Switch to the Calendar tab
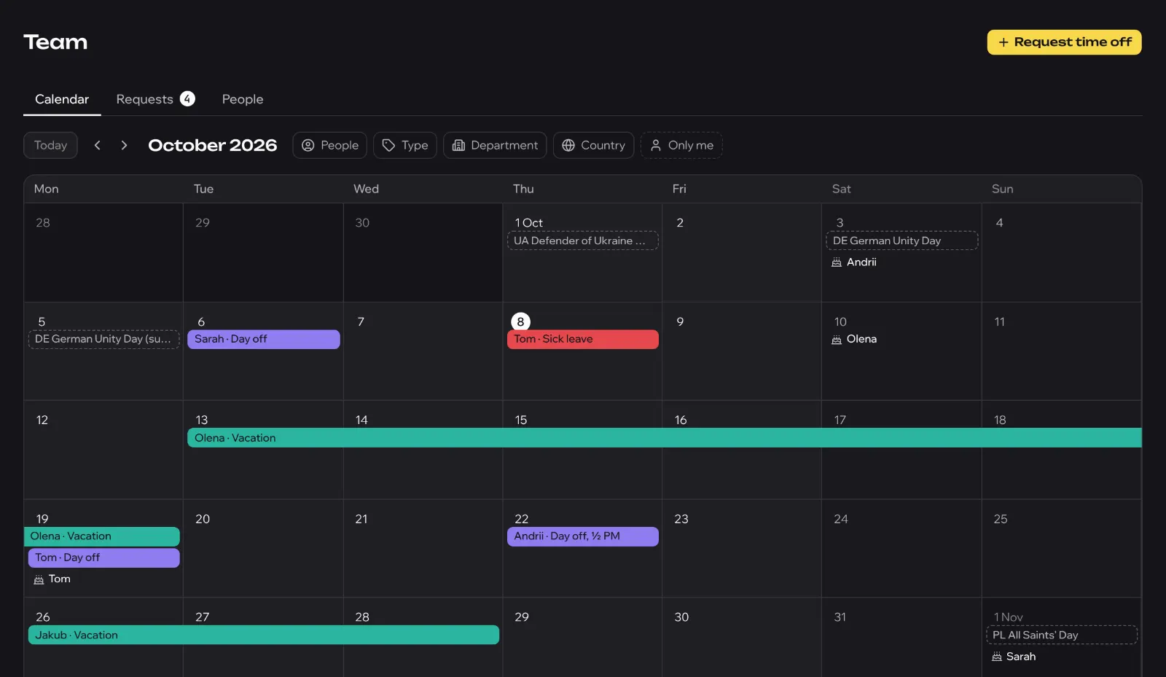 [62, 99]
